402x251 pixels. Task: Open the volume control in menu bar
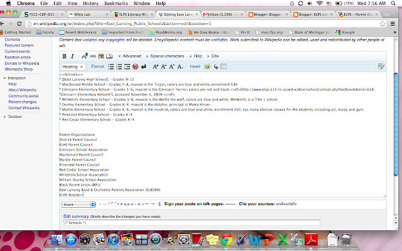(310, 3)
